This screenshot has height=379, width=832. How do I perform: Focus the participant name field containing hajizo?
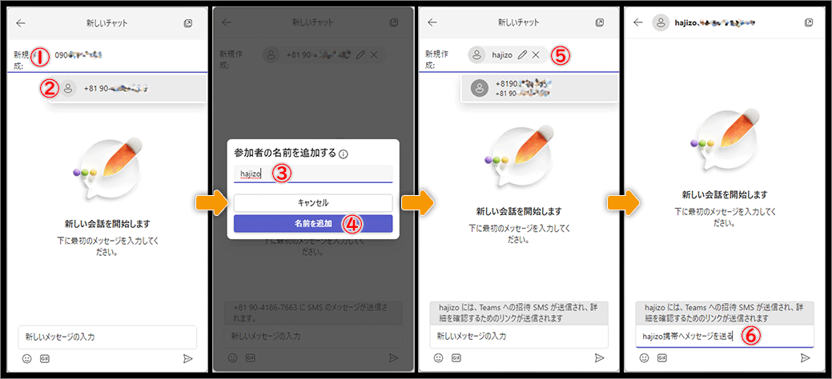pos(312,174)
